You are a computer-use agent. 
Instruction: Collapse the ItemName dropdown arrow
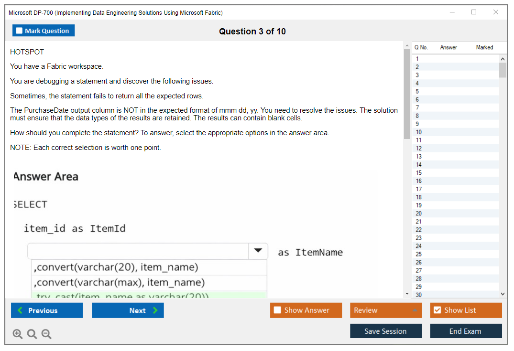point(258,251)
